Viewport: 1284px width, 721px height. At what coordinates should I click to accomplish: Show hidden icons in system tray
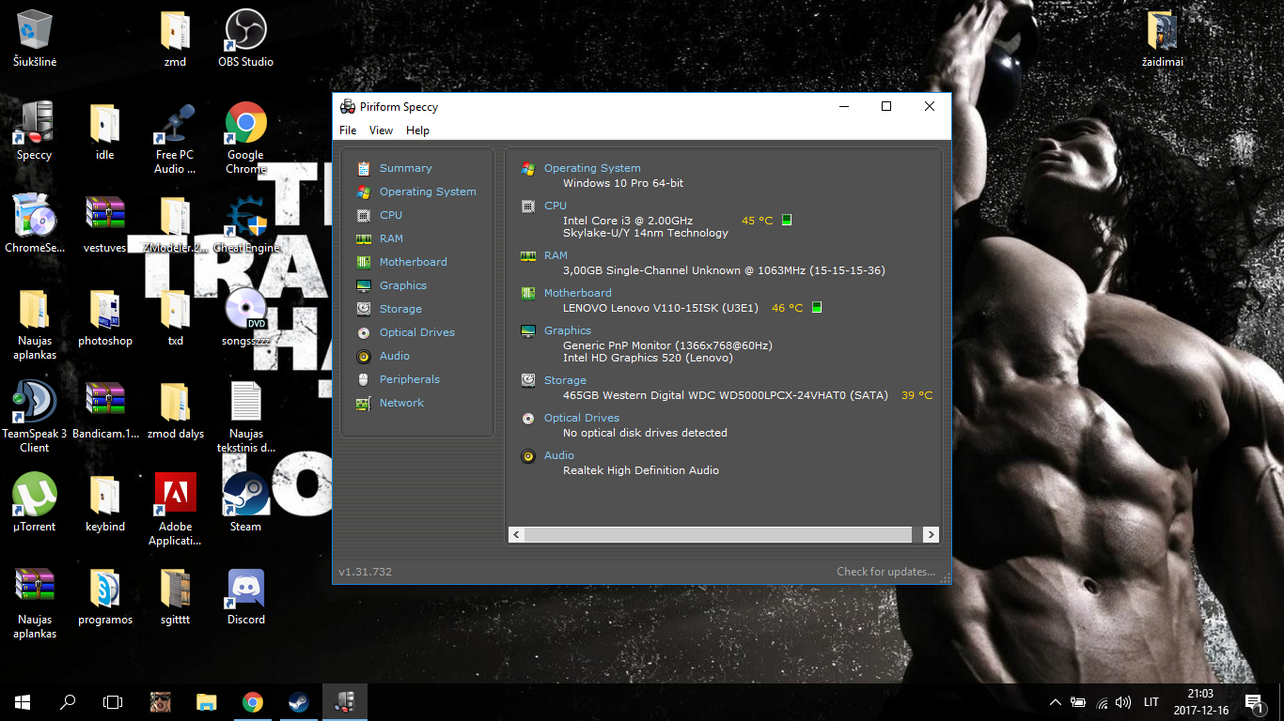tap(1055, 702)
